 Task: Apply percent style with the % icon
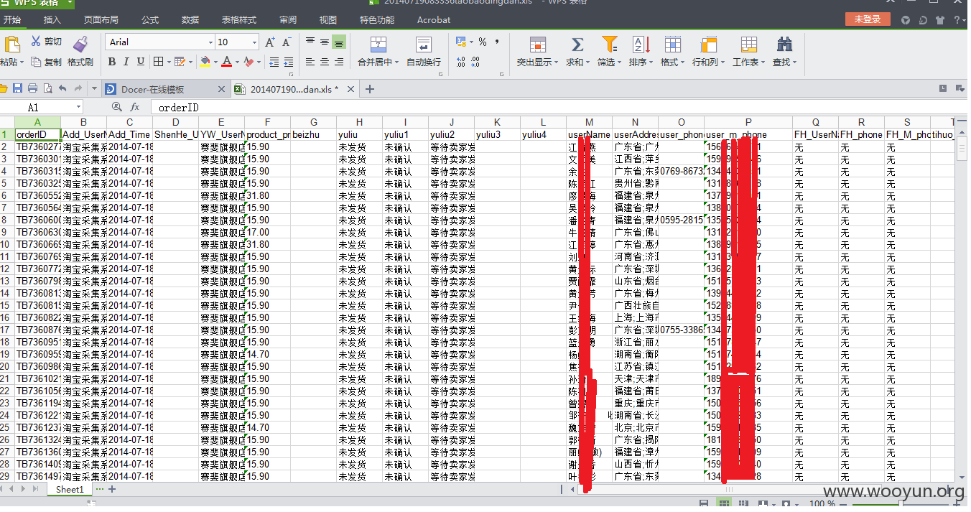pyautogui.click(x=483, y=42)
